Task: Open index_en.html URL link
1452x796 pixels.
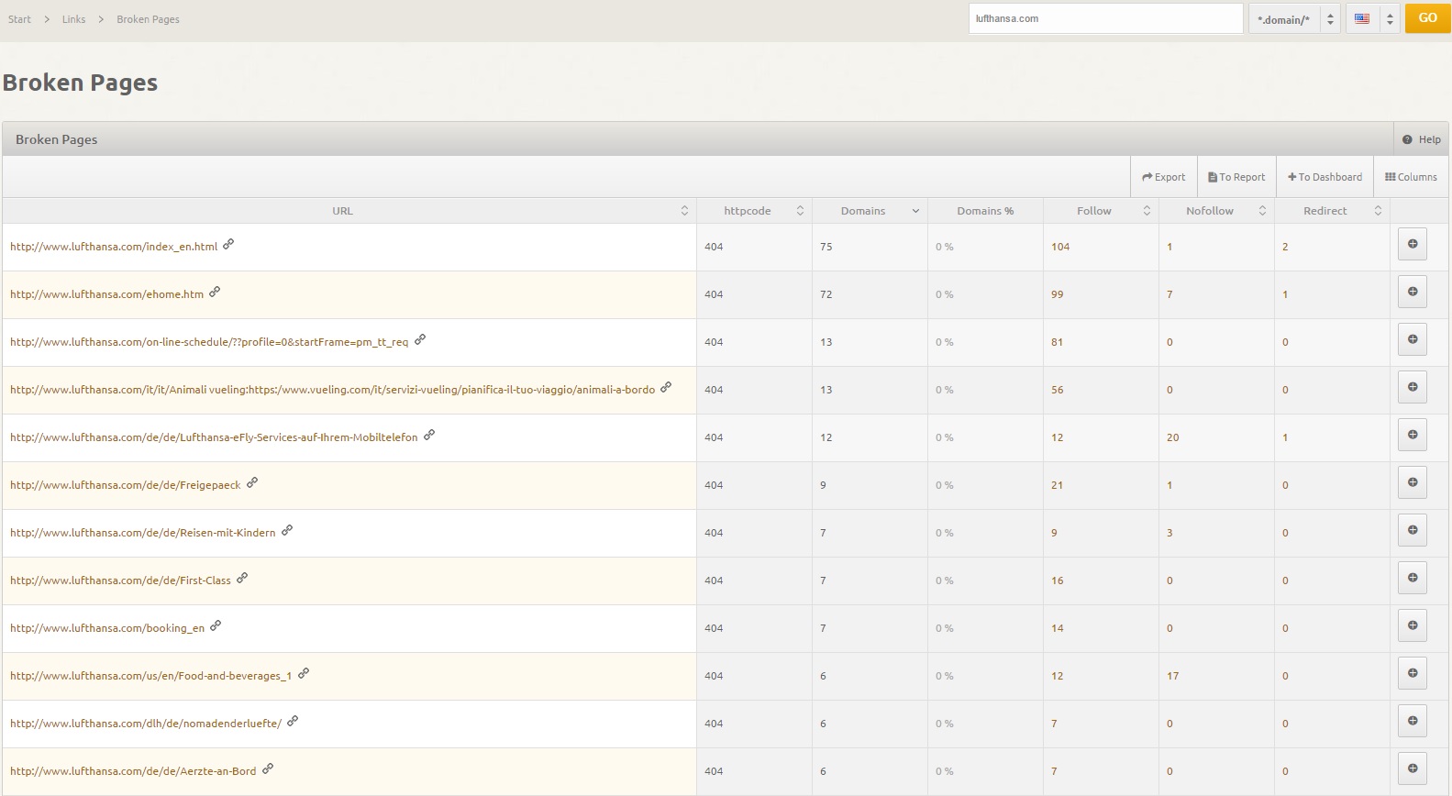Action: click(x=114, y=247)
